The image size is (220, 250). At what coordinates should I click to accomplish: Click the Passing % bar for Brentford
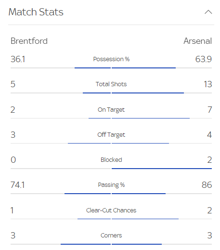[88, 194]
